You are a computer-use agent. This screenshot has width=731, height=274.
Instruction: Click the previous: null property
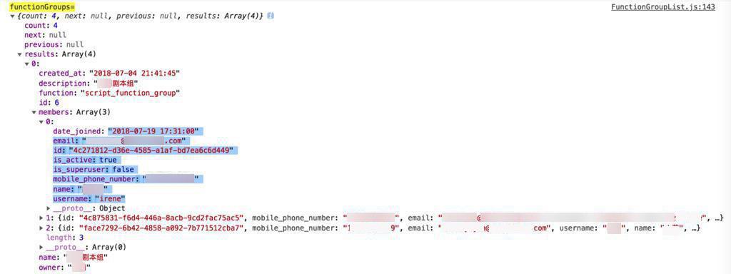pyautogui.click(x=54, y=45)
